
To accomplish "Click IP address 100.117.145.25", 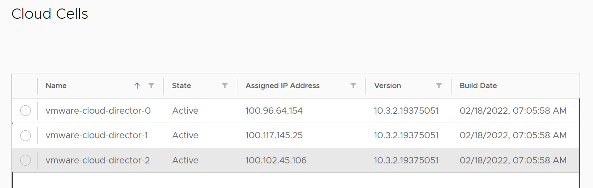I will tap(274, 135).
